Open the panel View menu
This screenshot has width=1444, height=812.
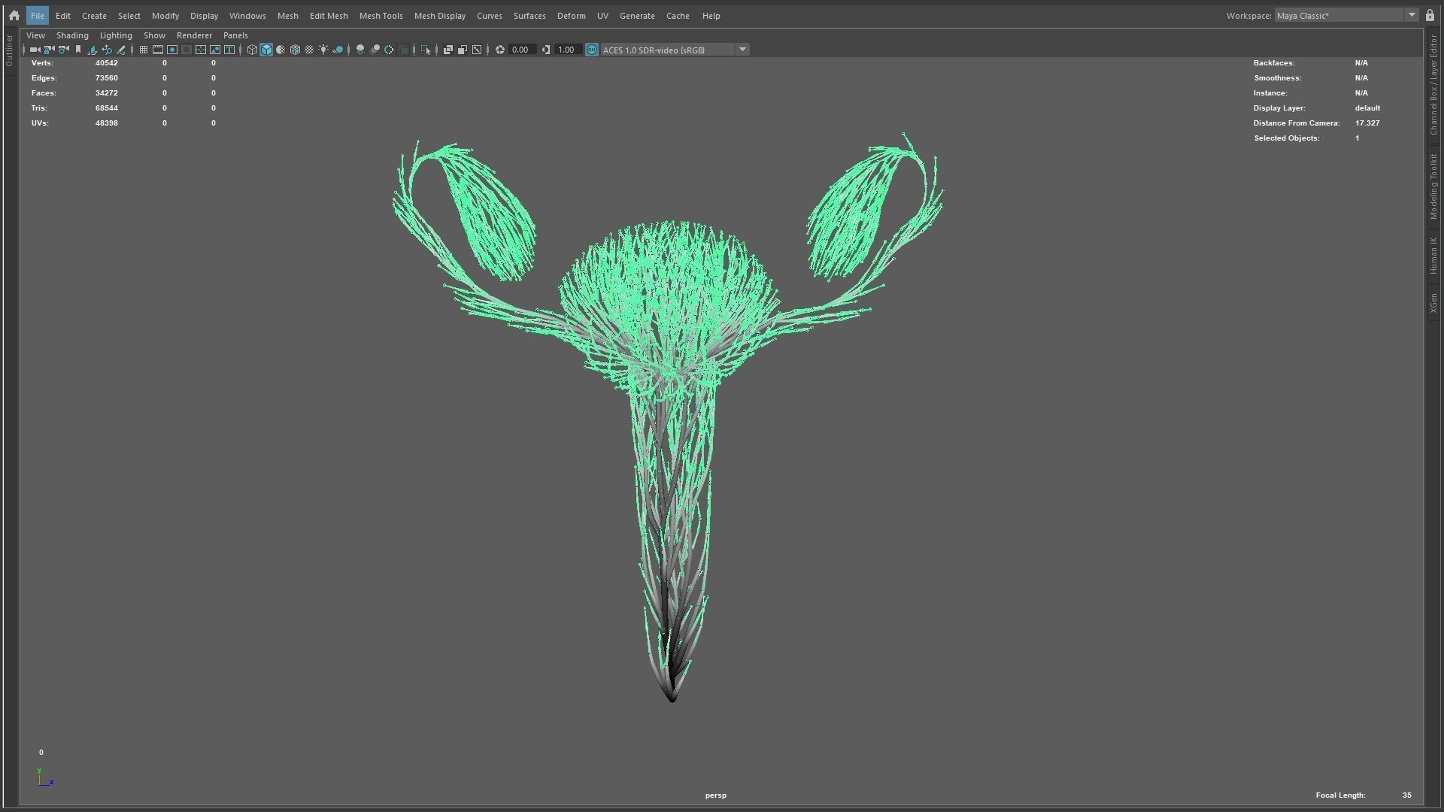coord(35,35)
